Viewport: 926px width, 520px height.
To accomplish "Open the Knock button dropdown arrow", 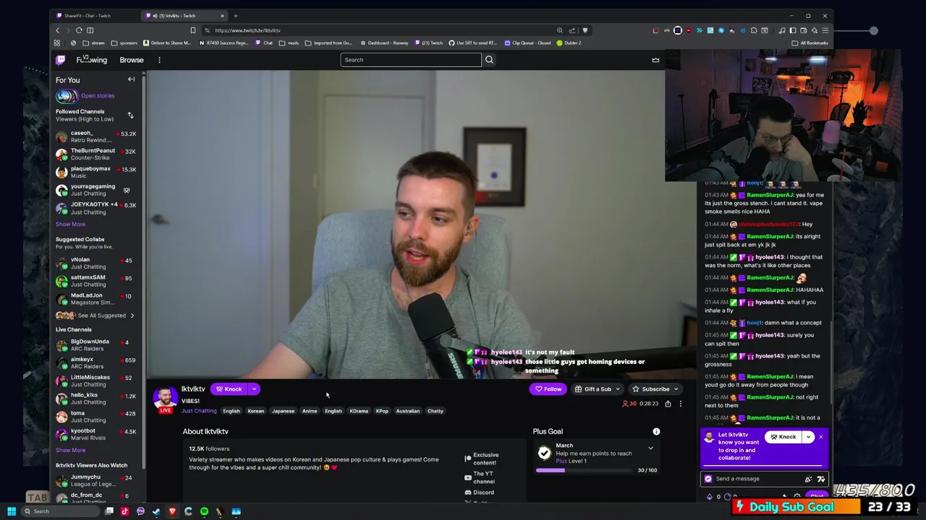I will click(254, 389).
